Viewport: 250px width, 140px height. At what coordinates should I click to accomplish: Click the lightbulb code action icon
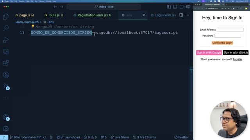pyautogui.click(x=33, y=26)
